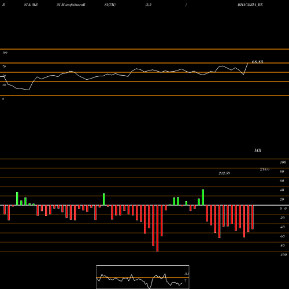Click the 30 level on RSI axis
This screenshot has width=289, height=289.
click(x=4, y=85)
